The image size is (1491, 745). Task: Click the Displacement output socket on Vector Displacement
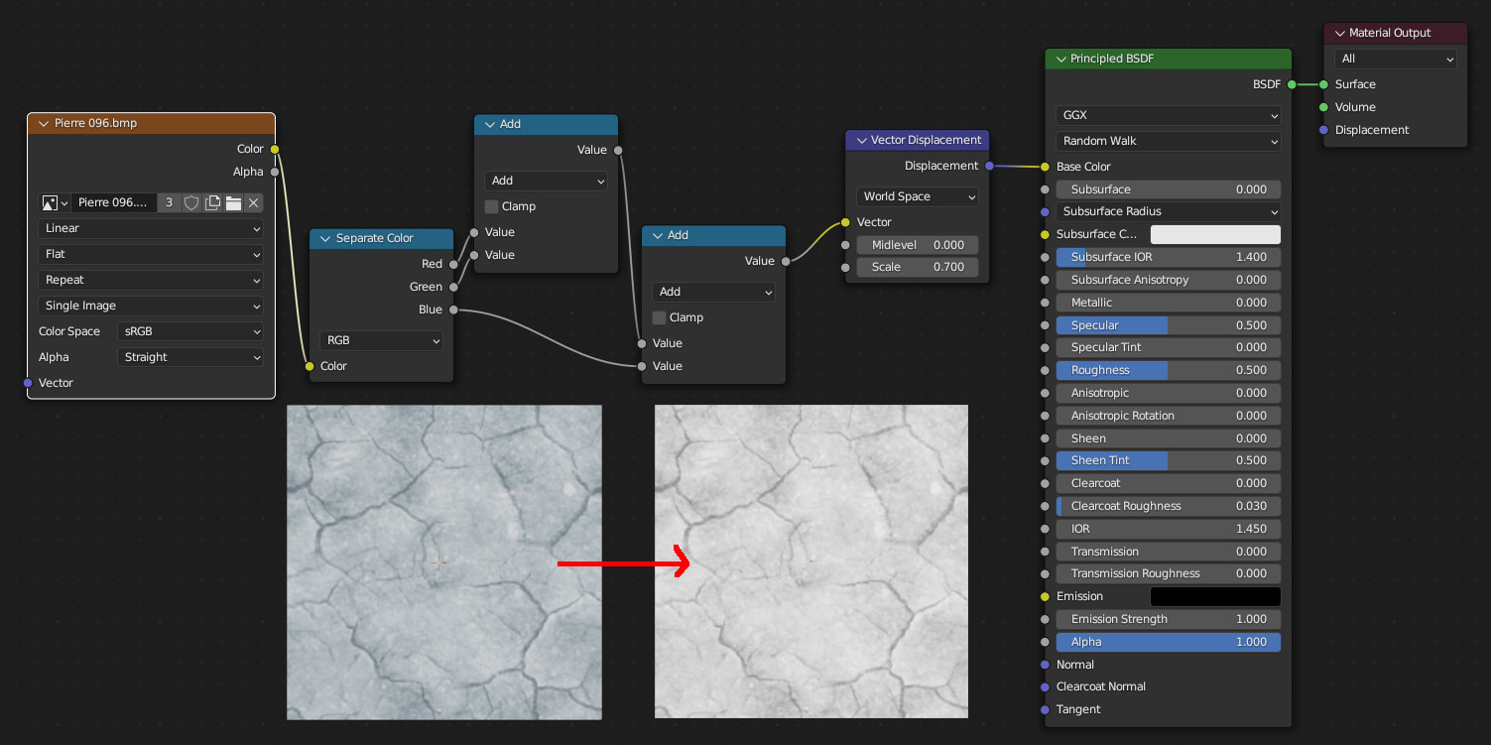pyautogui.click(x=989, y=166)
